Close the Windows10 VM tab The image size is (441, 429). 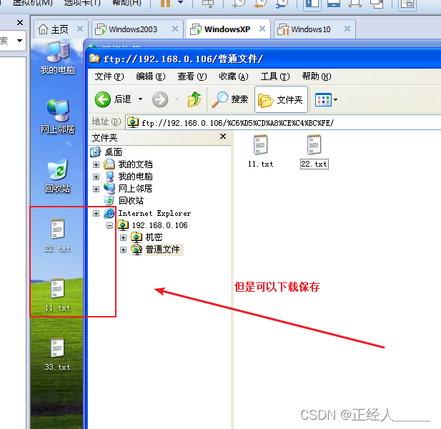[x=347, y=29]
